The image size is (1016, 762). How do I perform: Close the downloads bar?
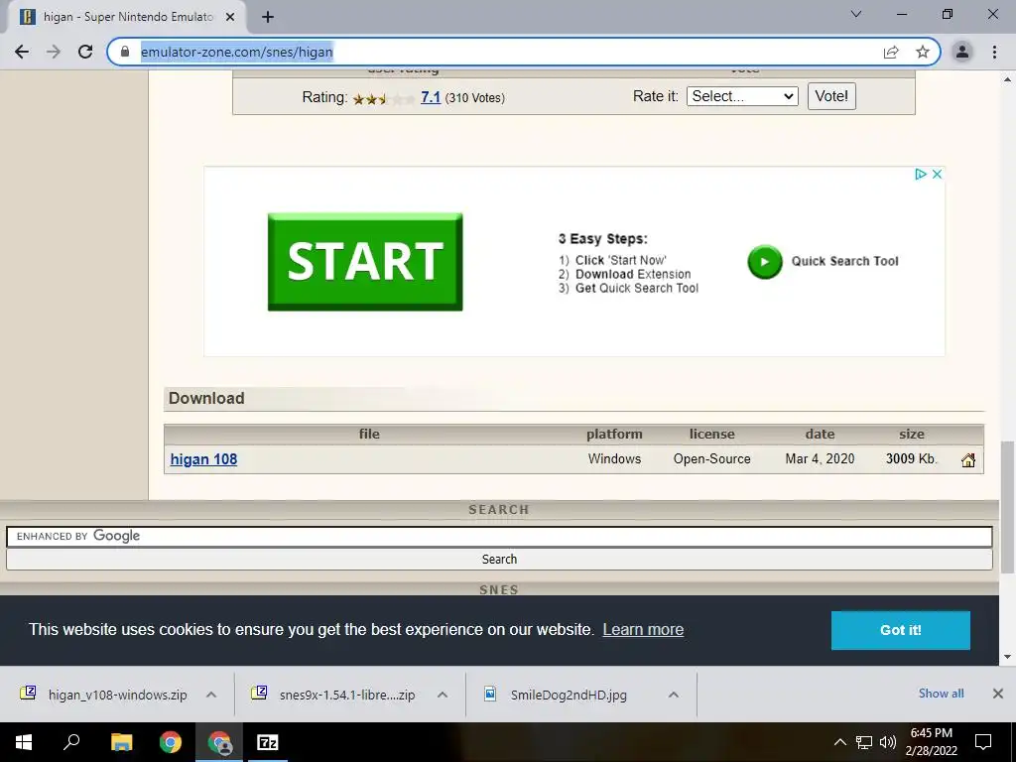coord(998,694)
